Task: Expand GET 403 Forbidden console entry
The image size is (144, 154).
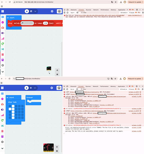Action: click(x=66, y=92)
